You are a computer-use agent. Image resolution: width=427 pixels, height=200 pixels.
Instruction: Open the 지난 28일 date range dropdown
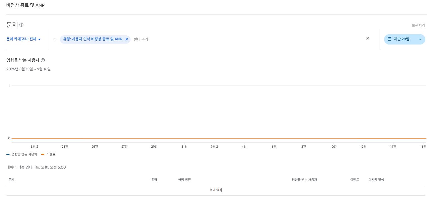point(404,39)
